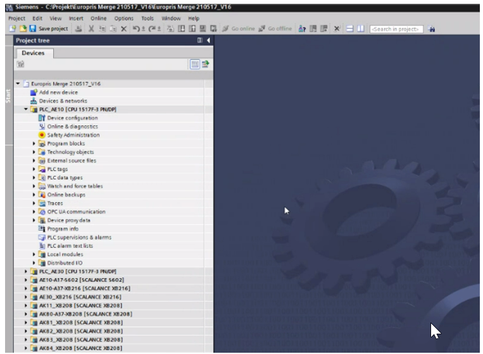Expand the Watch and force tables folder
This screenshot has height=354, width=483.
34,186
